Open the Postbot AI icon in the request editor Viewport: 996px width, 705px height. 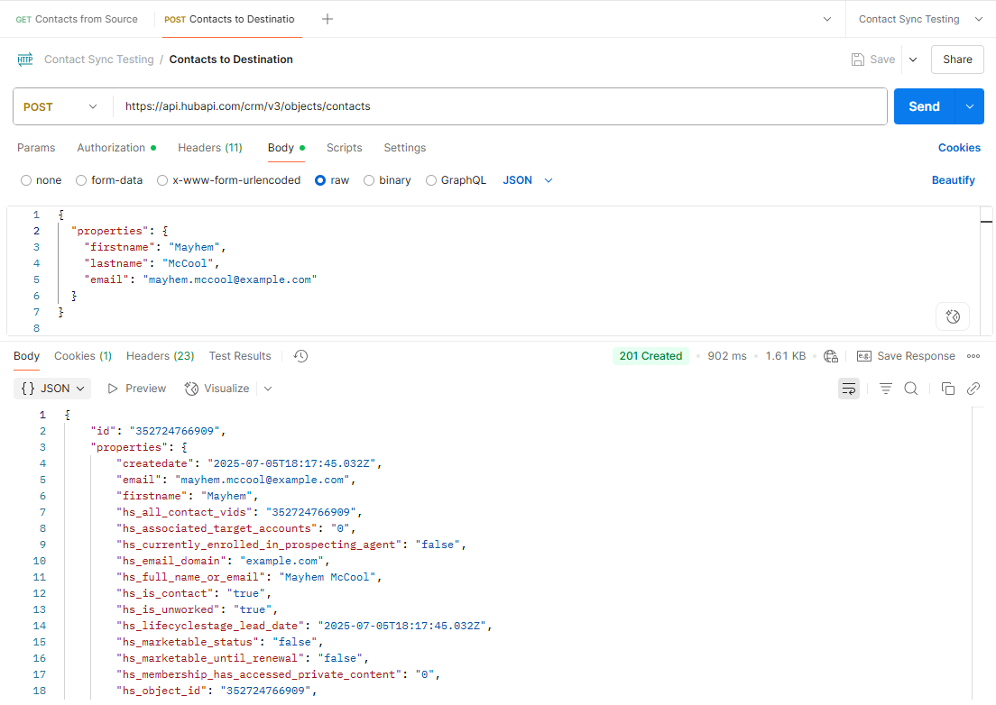click(953, 316)
